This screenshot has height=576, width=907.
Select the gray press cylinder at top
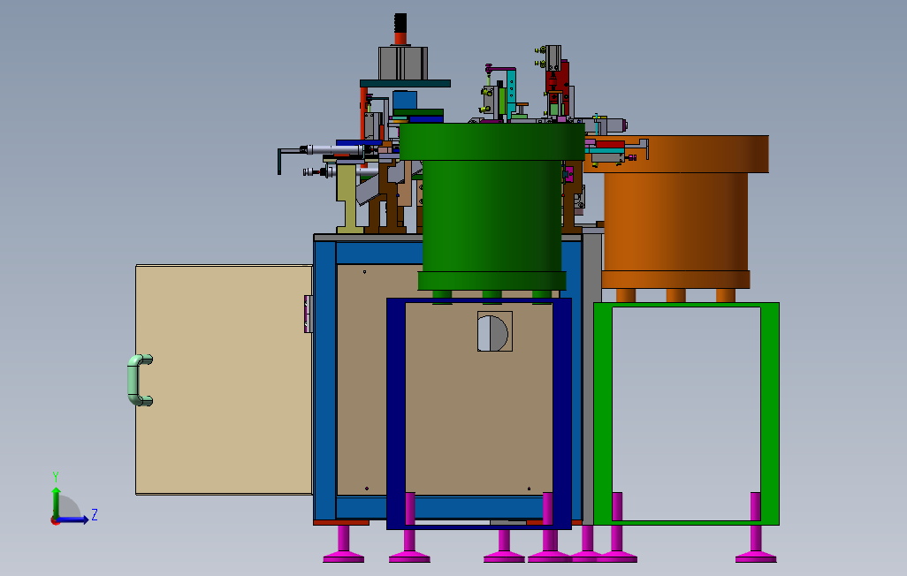(x=403, y=63)
